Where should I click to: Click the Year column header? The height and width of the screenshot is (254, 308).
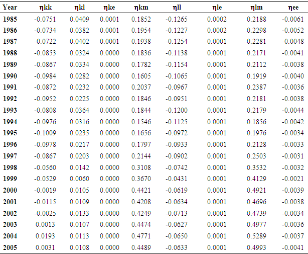click(10, 8)
